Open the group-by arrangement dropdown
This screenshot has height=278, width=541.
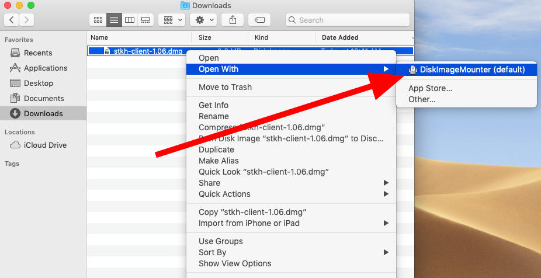(172, 20)
